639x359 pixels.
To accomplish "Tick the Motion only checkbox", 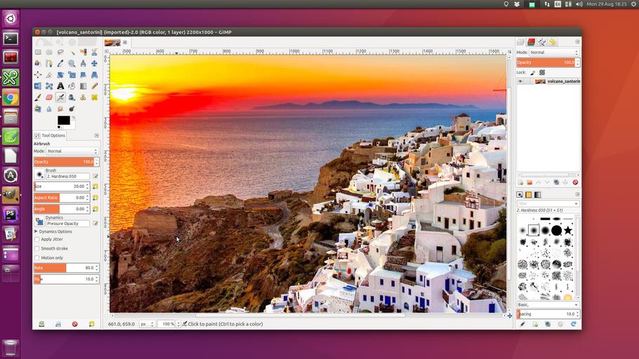I will 37,257.
